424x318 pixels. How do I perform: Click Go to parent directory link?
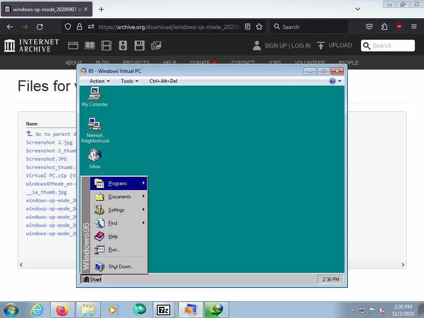click(x=51, y=134)
